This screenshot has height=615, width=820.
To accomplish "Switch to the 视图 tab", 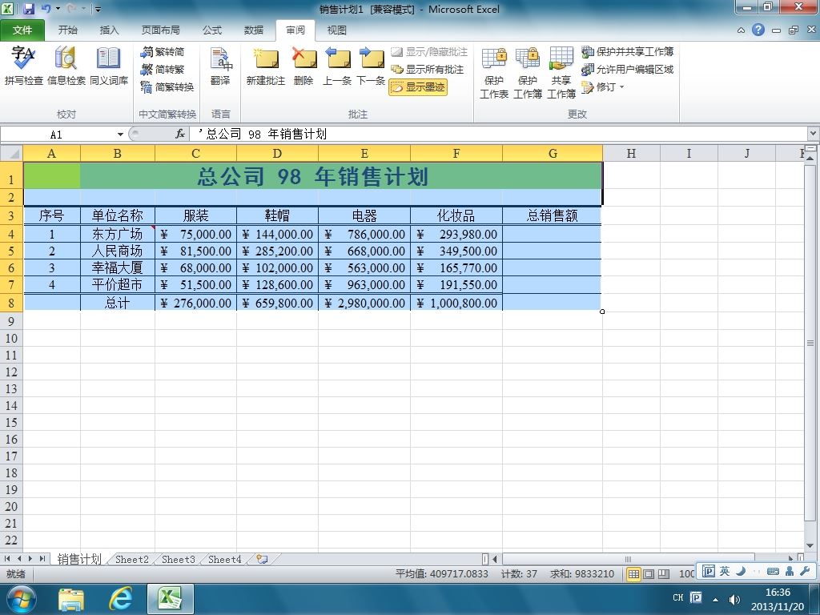I will [x=337, y=30].
